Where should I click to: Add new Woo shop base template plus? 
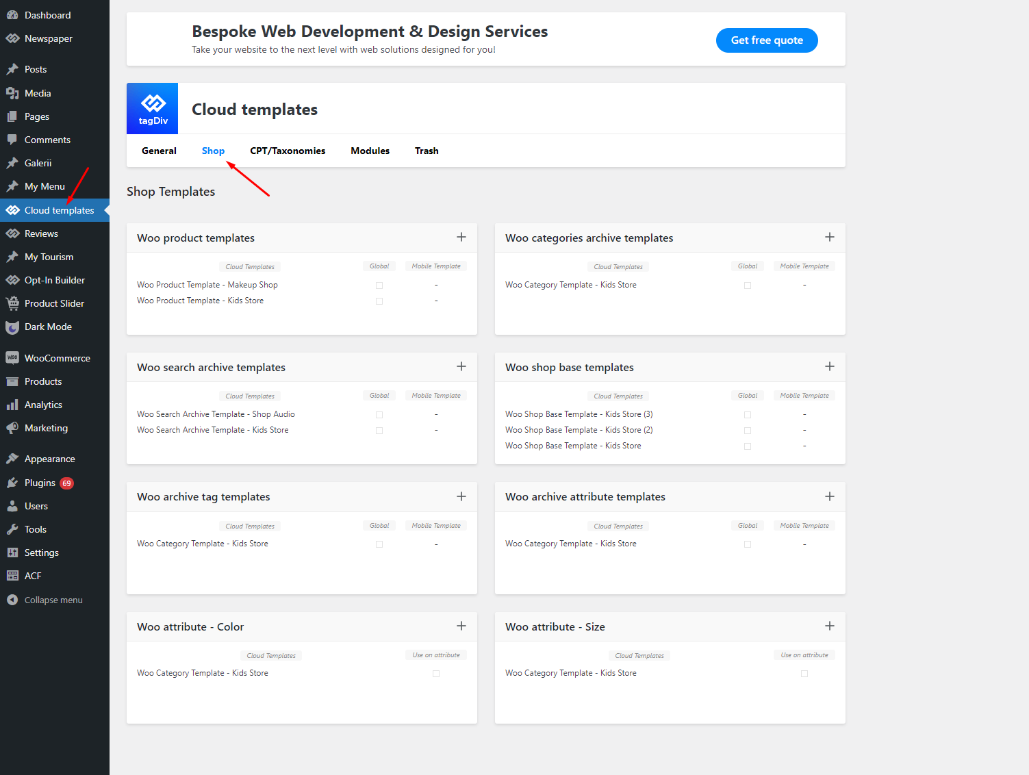tap(830, 366)
